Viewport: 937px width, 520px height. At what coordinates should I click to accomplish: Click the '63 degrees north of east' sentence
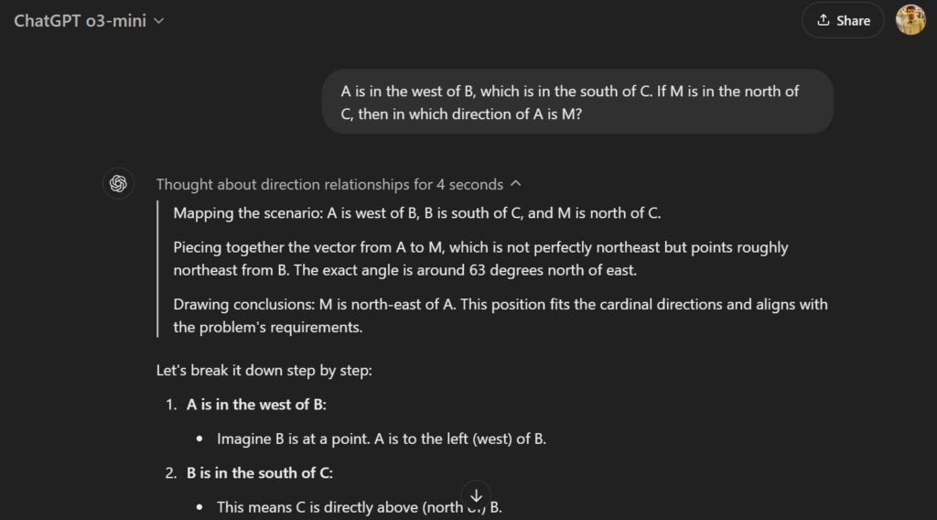[x=465, y=270]
